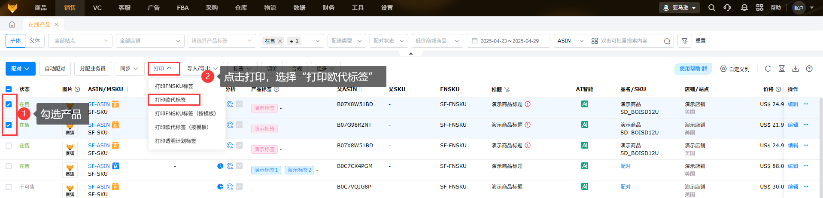823x198 pixels.
Task: Click the download icon above the table
Action: click(796, 69)
